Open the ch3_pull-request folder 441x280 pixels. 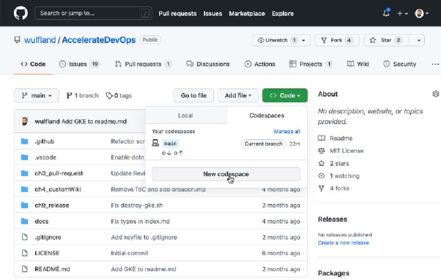59,174
